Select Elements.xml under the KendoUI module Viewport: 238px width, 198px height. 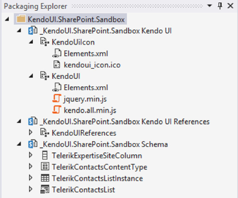[86, 88]
